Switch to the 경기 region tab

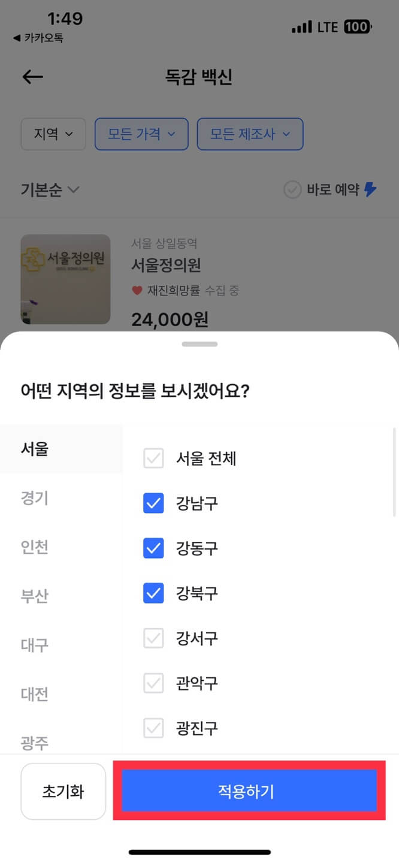(34, 498)
